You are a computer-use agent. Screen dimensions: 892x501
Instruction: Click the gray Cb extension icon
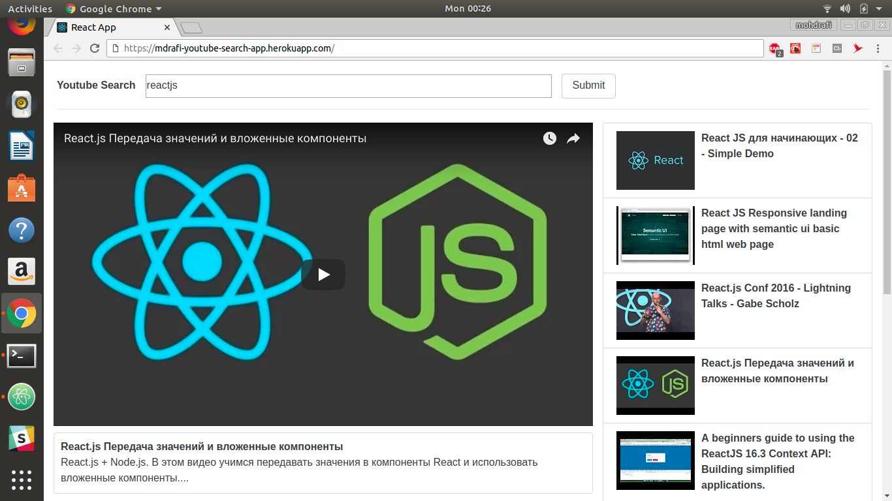pyautogui.click(x=837, y=48)
